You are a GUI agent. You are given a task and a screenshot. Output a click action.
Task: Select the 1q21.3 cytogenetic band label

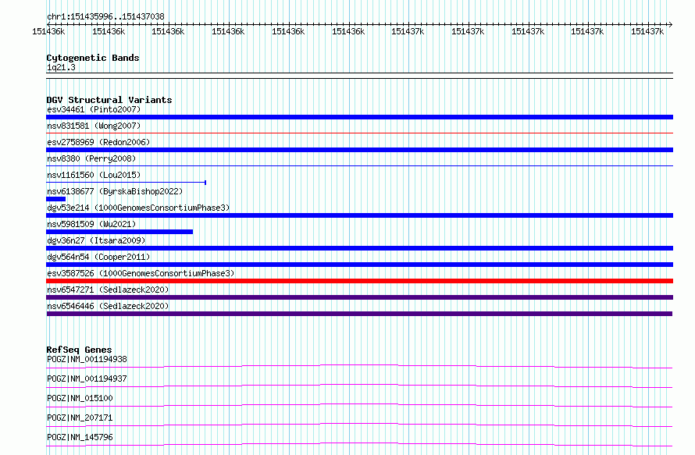[61, 67]
